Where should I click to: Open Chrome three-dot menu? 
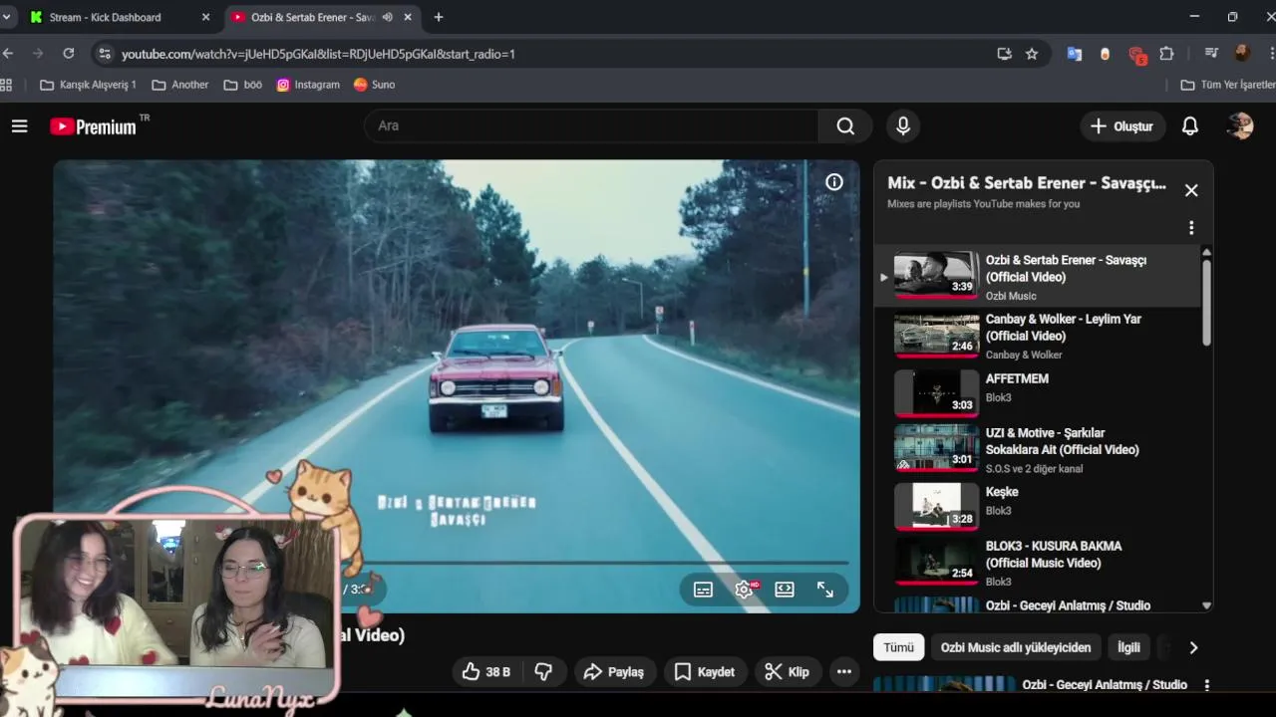point(1271,54)
